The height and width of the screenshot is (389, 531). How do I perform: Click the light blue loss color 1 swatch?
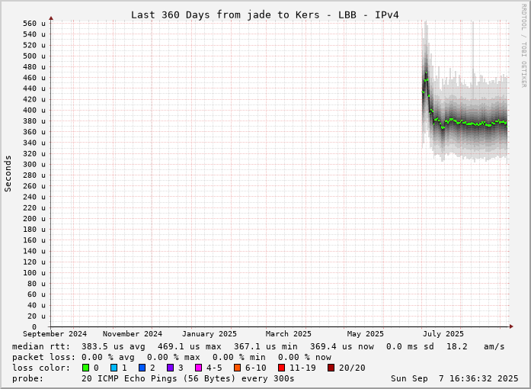[114, 368]
